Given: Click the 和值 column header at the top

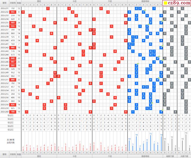Looking at the screenshot, I should tap(19, 3).
